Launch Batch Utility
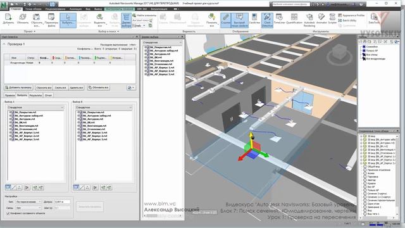 [x=347, y=20]
